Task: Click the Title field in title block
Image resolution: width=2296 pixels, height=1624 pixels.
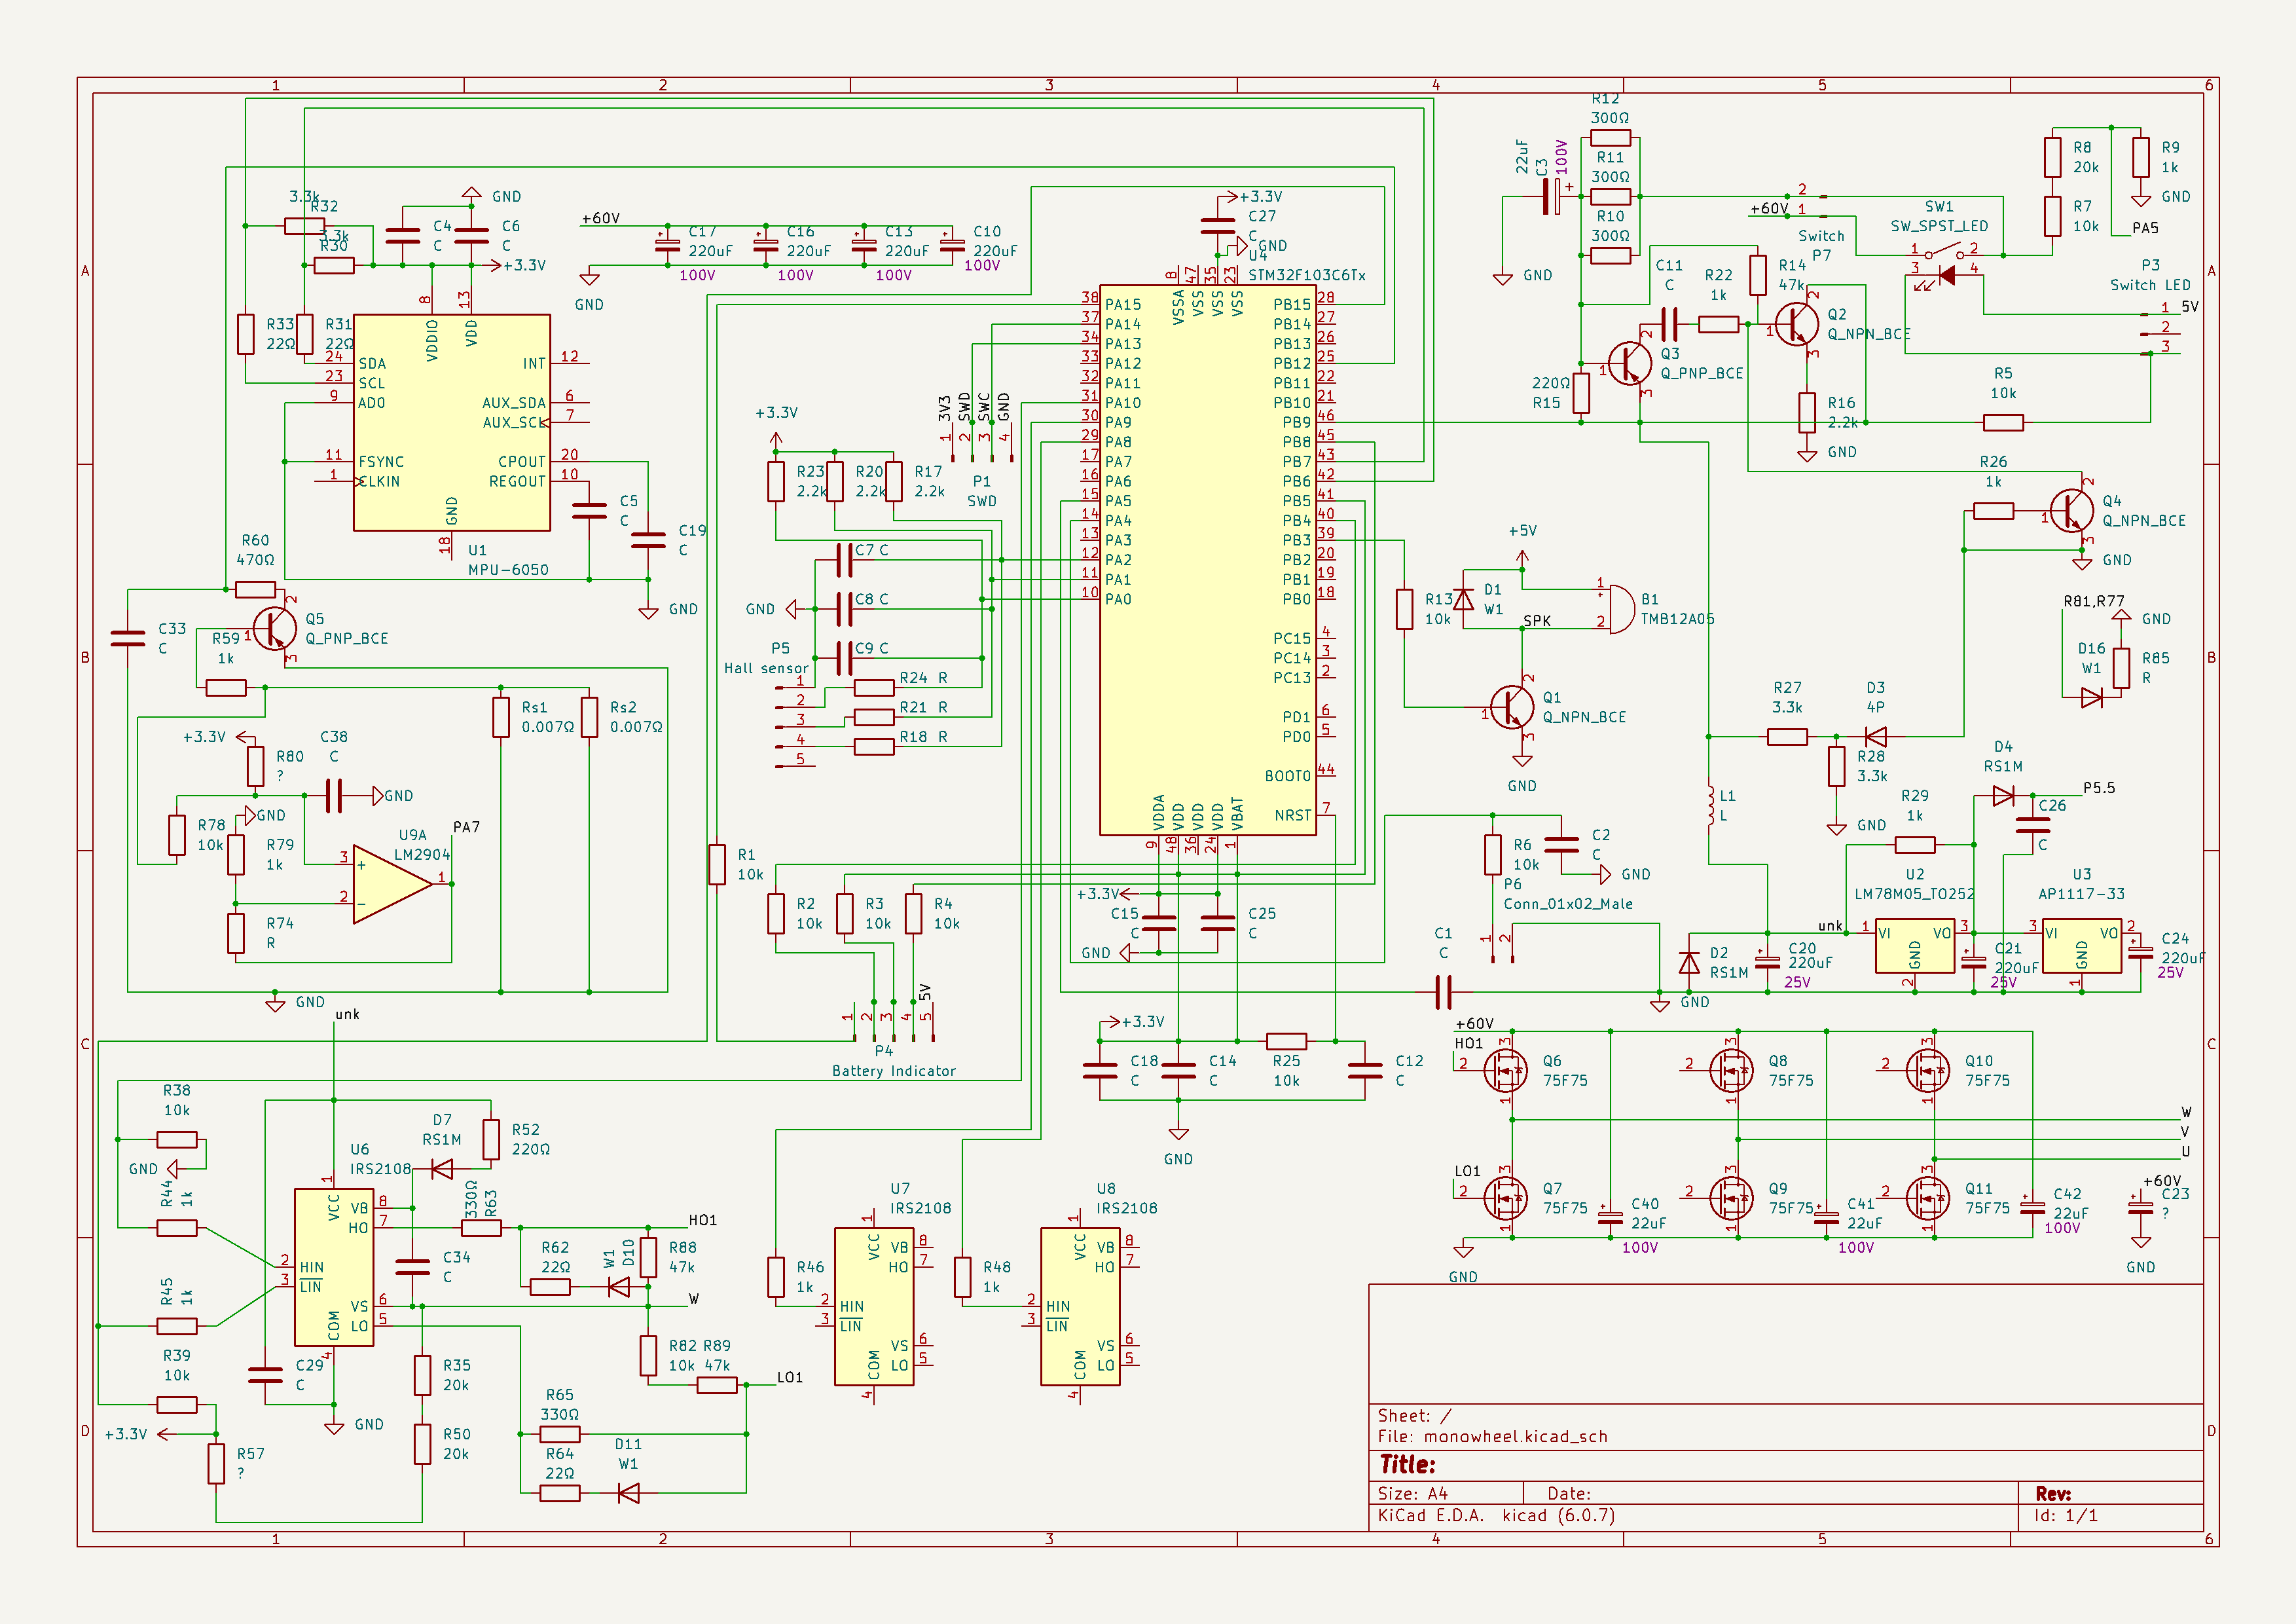Action: [1407, 1465]
